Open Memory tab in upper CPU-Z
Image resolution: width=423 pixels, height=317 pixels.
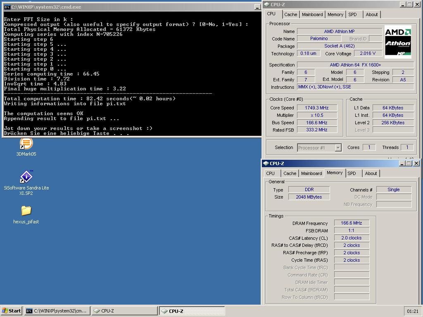coord(335,14)
